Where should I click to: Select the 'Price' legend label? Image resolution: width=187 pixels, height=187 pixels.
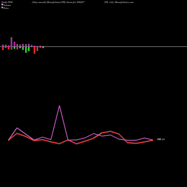[x=6, y=8]
